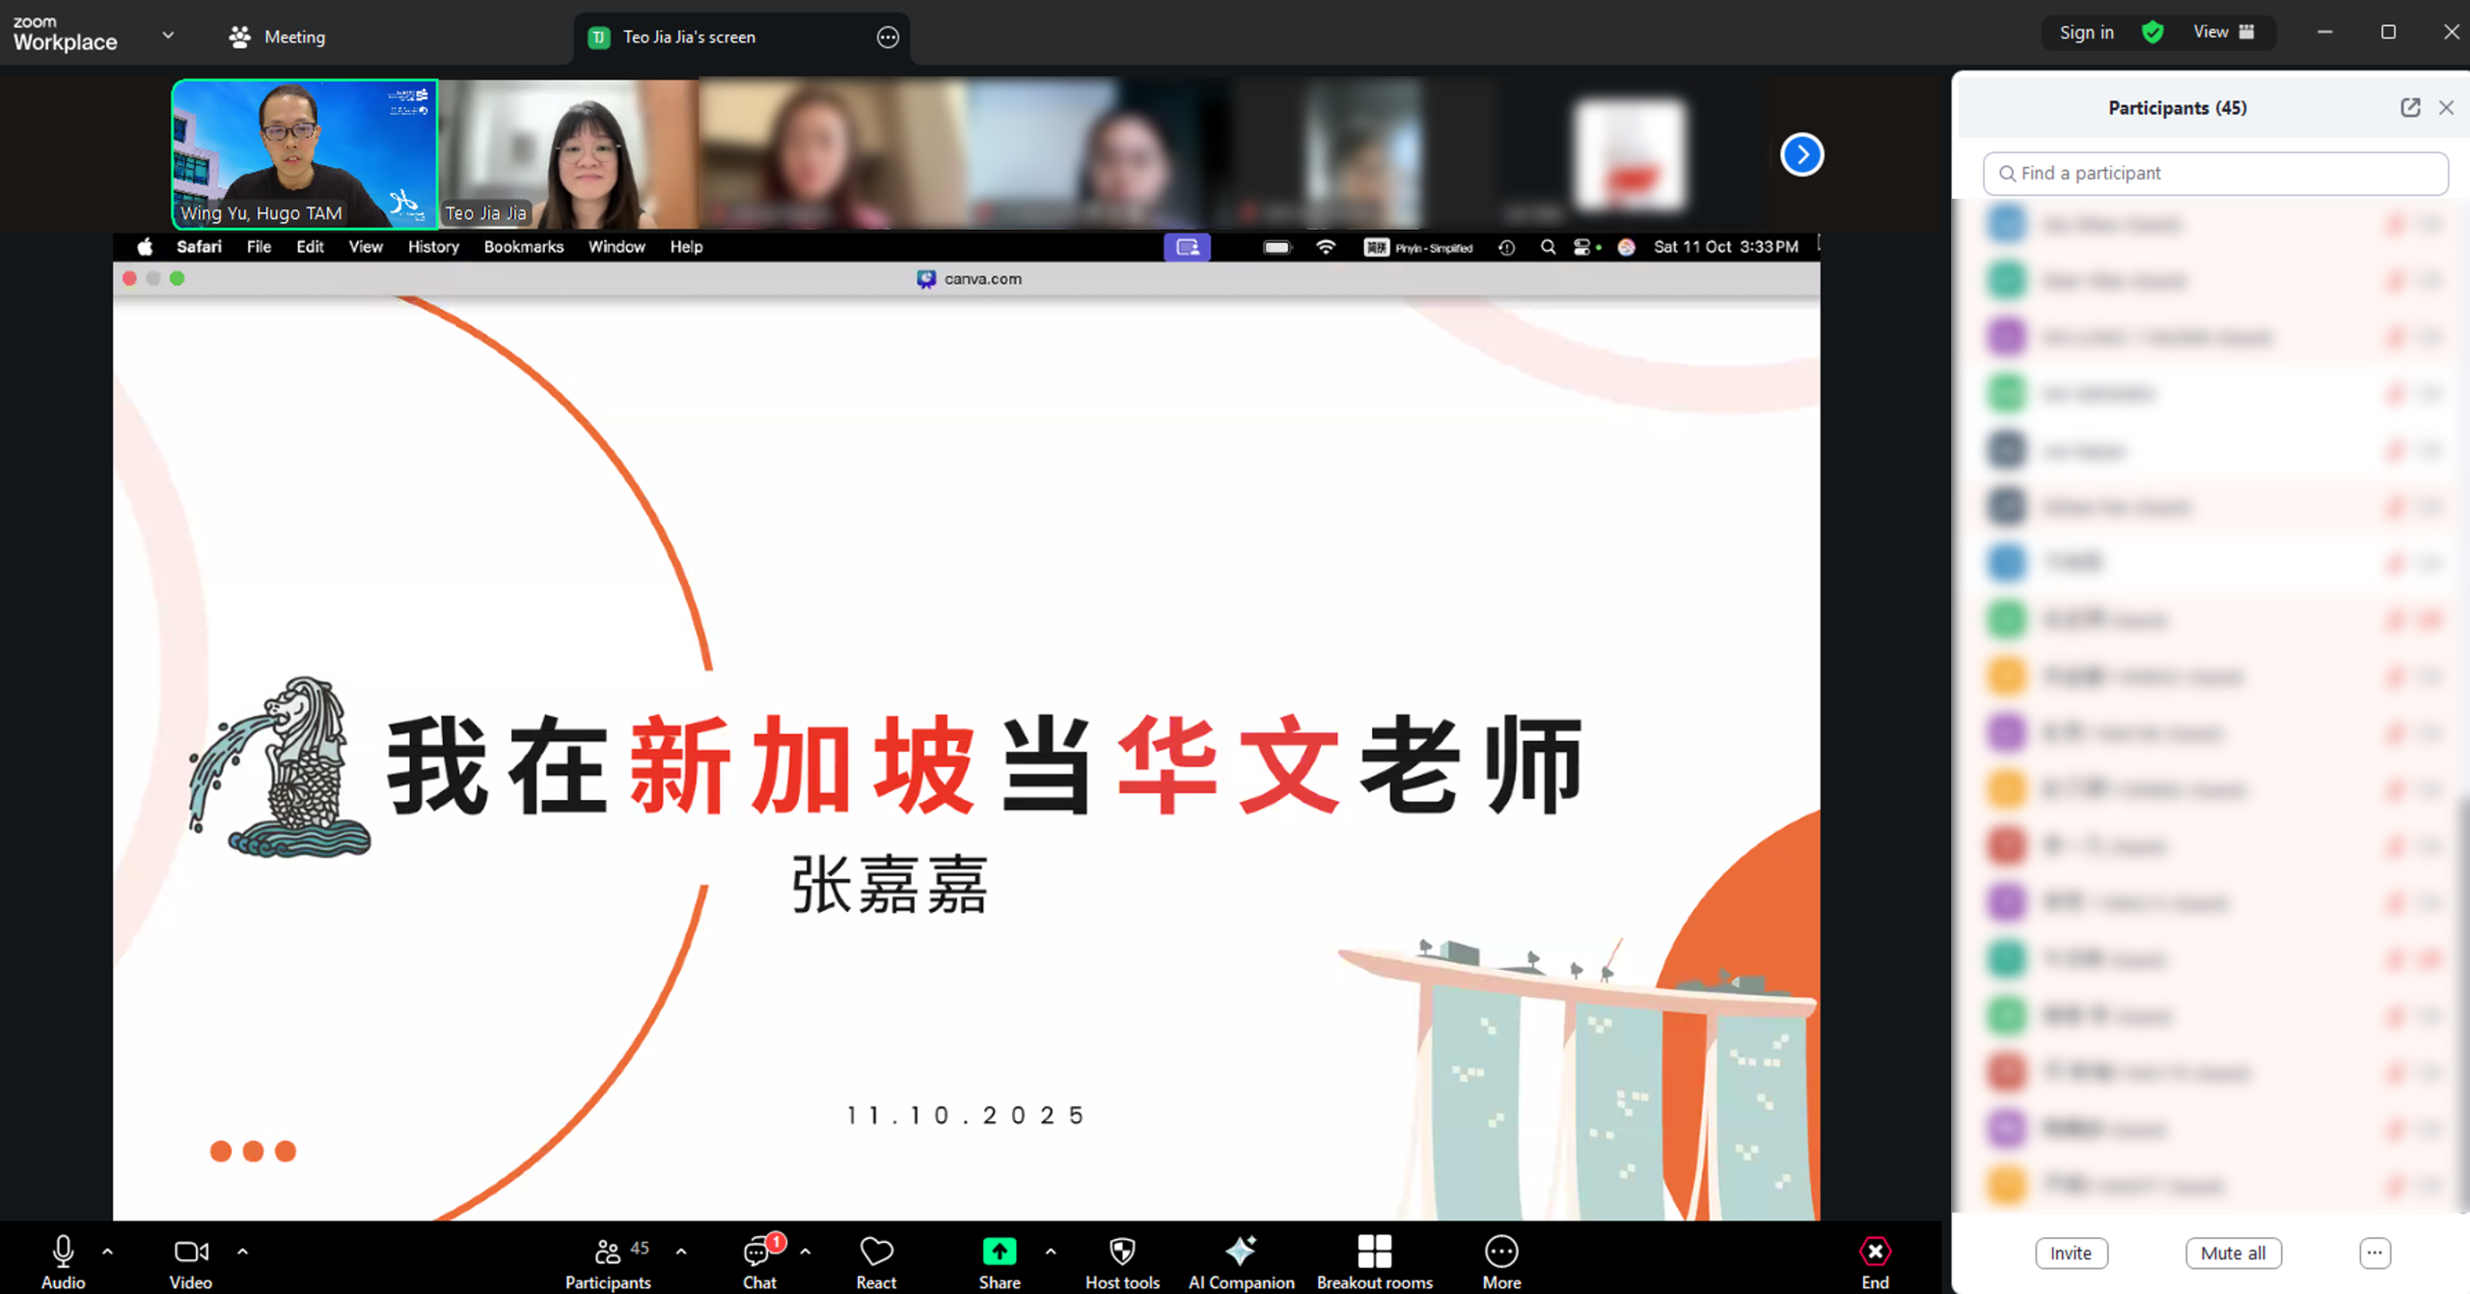Open the Chat panel
This screenshot has width=2470, height=1294.
point(758,1252)
